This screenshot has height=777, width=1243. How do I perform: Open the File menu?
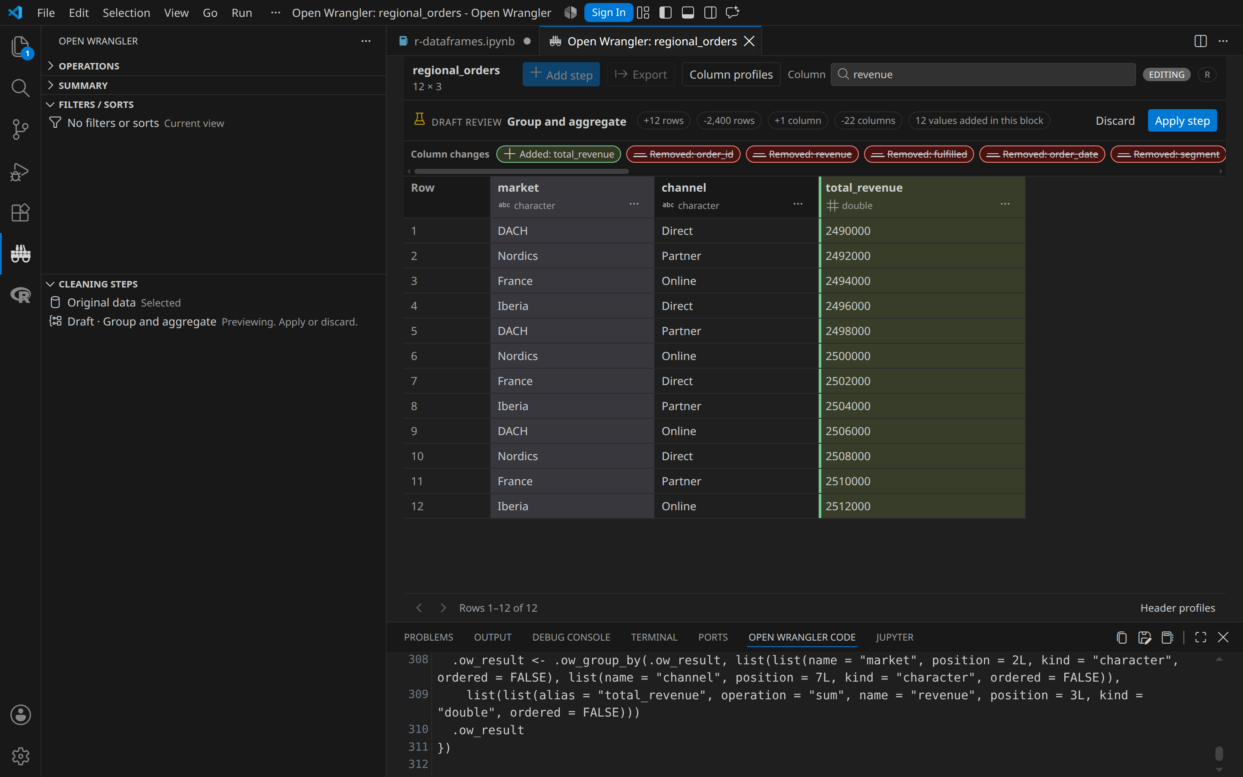tap(46, 13)
